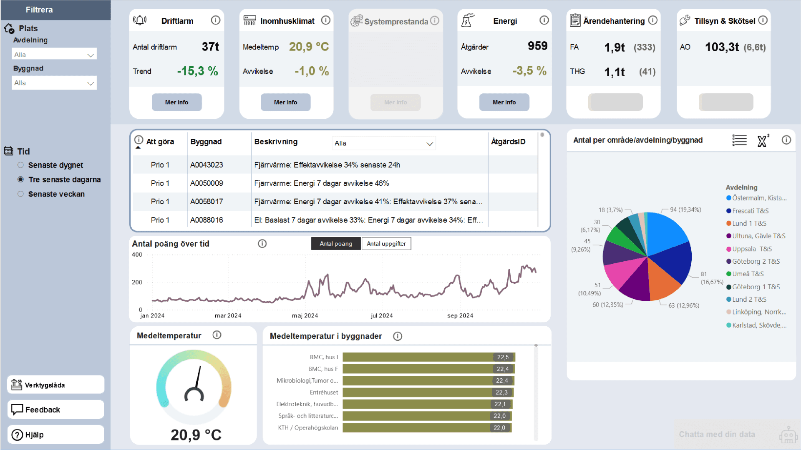
Task: Open the Verktygslåda button
Action: coord(55,385)
